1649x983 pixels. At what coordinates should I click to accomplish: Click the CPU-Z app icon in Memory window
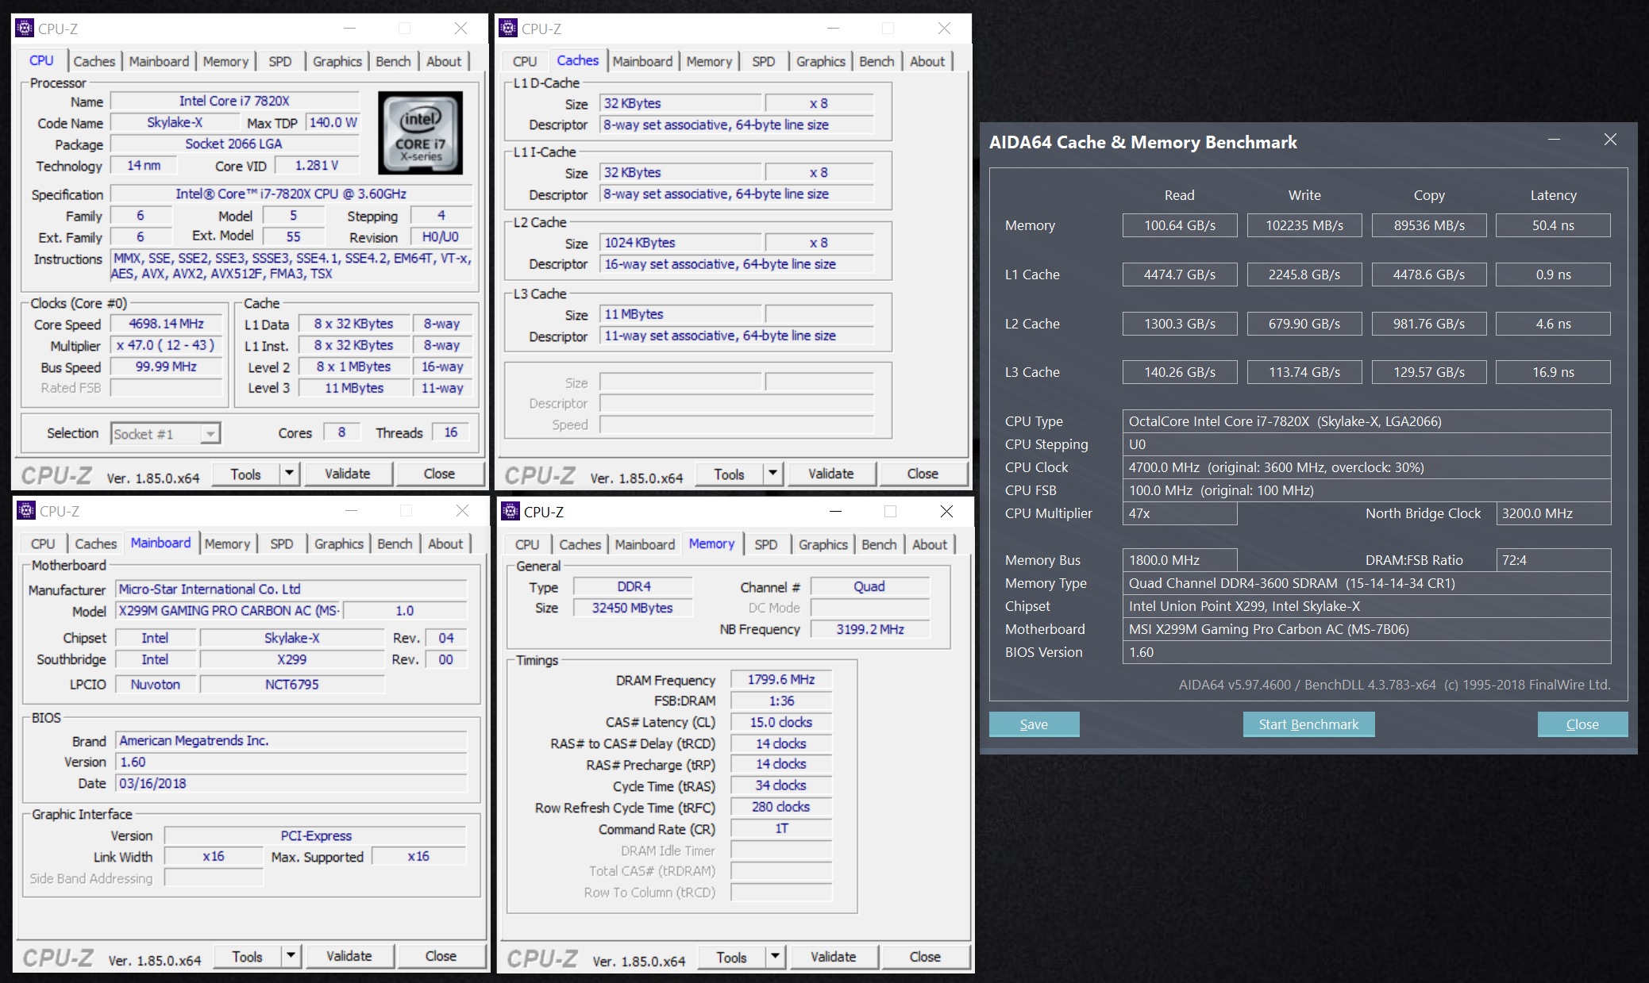pos(510,511)
